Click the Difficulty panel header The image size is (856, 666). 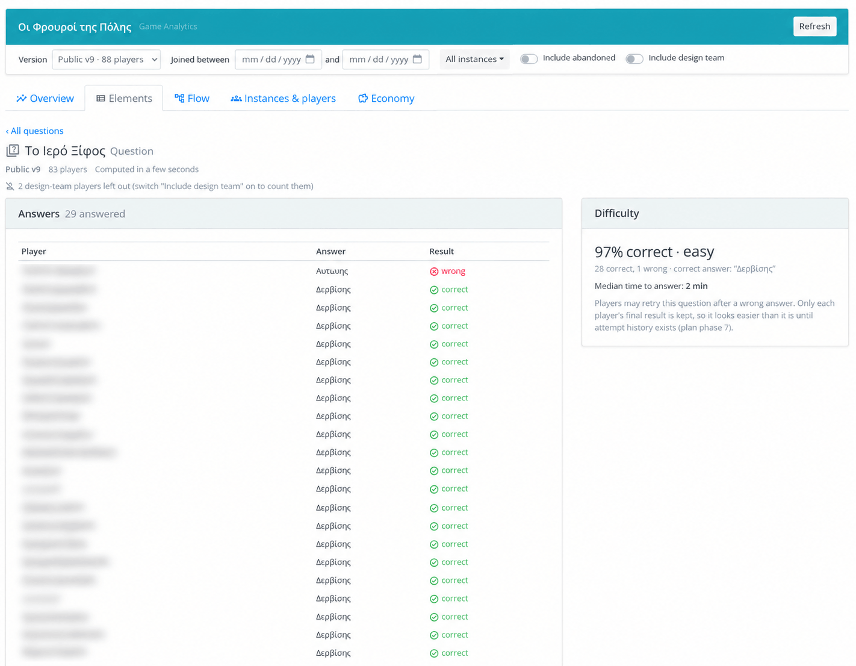click(715, 213)
